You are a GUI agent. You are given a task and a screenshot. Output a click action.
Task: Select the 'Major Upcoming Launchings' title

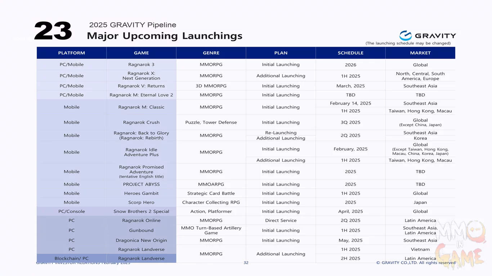click(x=165, y=36)
